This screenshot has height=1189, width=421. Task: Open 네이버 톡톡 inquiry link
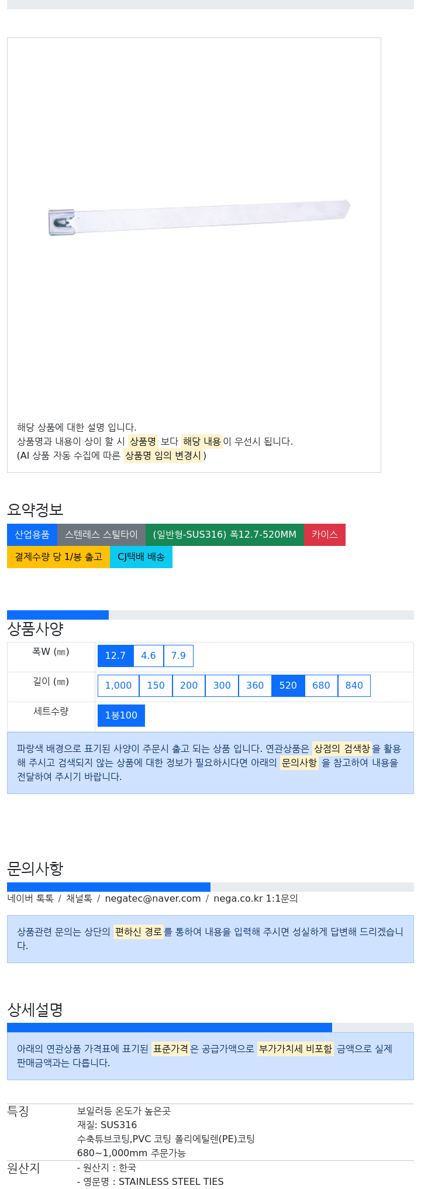tap(30, 898)
